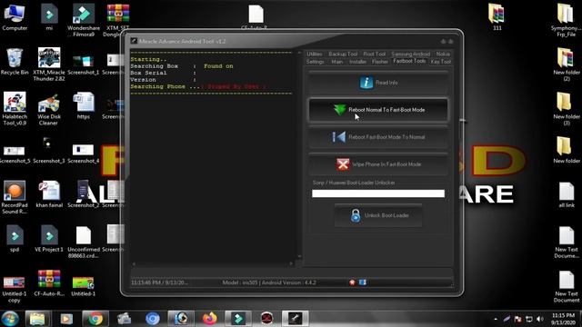The width and height of the screenshot is (582, 327).
Task: Click the Filmora icon in the taskbar
Action: [x=238, y=319]
